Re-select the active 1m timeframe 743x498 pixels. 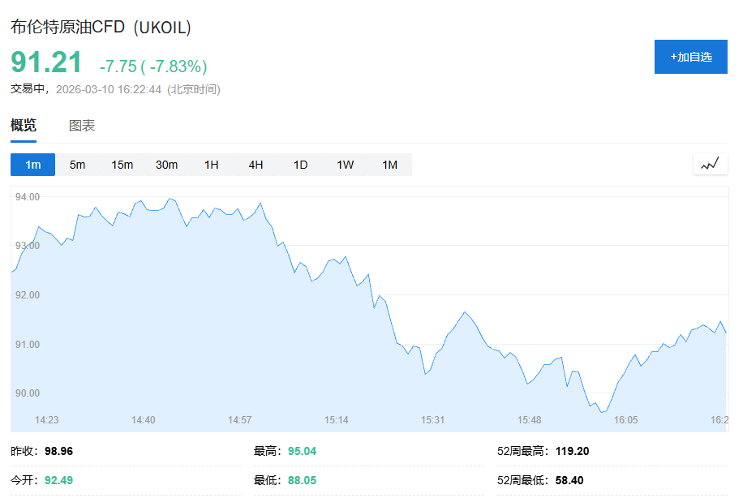coord(32,164)
